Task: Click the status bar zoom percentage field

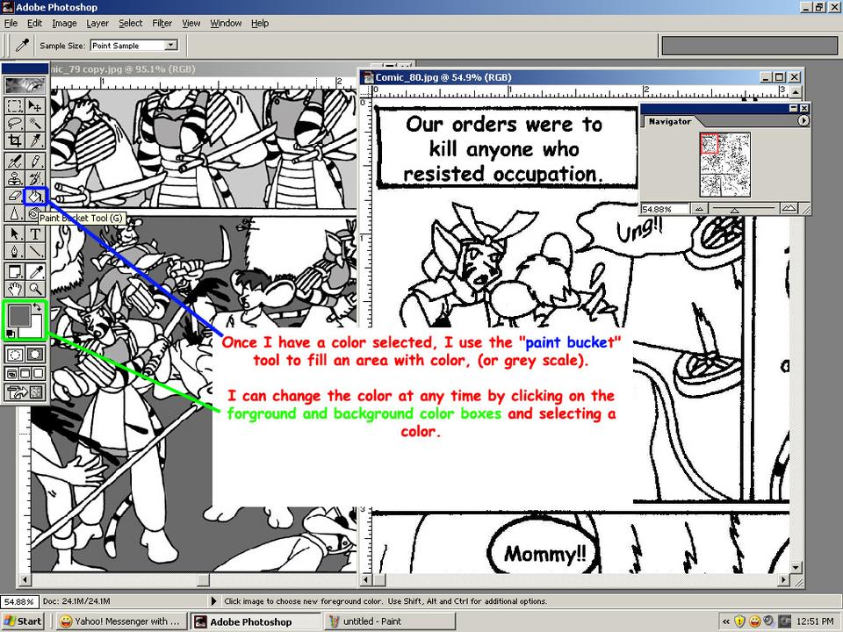Action: pos(19,601)
